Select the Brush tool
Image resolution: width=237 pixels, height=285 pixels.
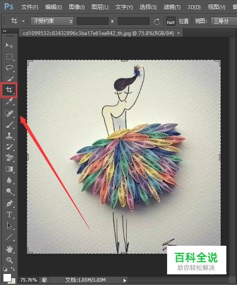[9, 125]
